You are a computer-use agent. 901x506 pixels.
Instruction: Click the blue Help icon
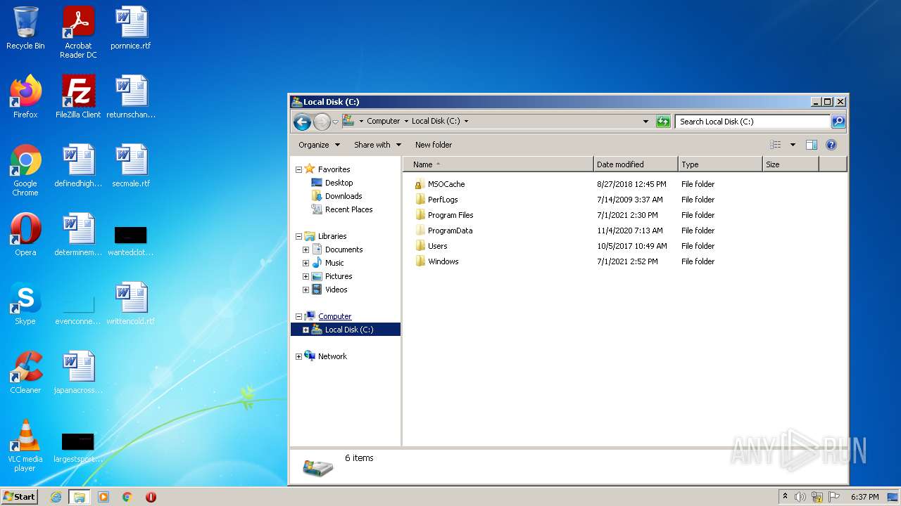831,145
